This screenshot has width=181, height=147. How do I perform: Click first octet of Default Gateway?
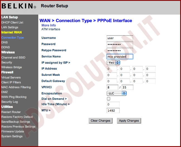coord(112,81)
